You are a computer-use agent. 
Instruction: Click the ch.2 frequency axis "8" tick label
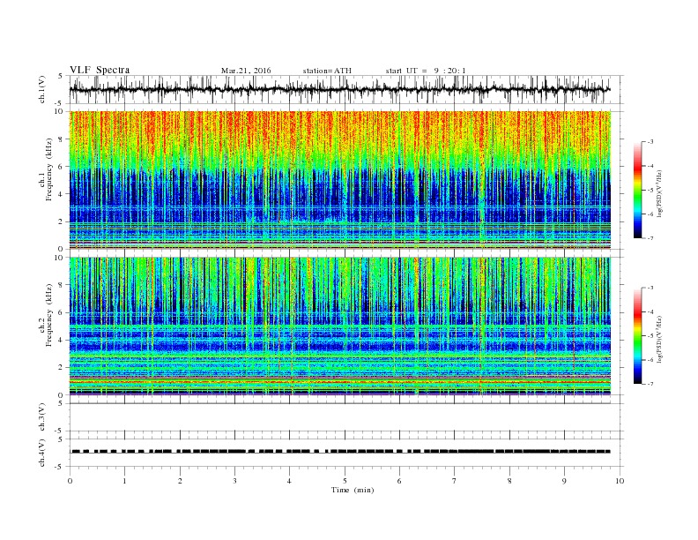point(61,285)
